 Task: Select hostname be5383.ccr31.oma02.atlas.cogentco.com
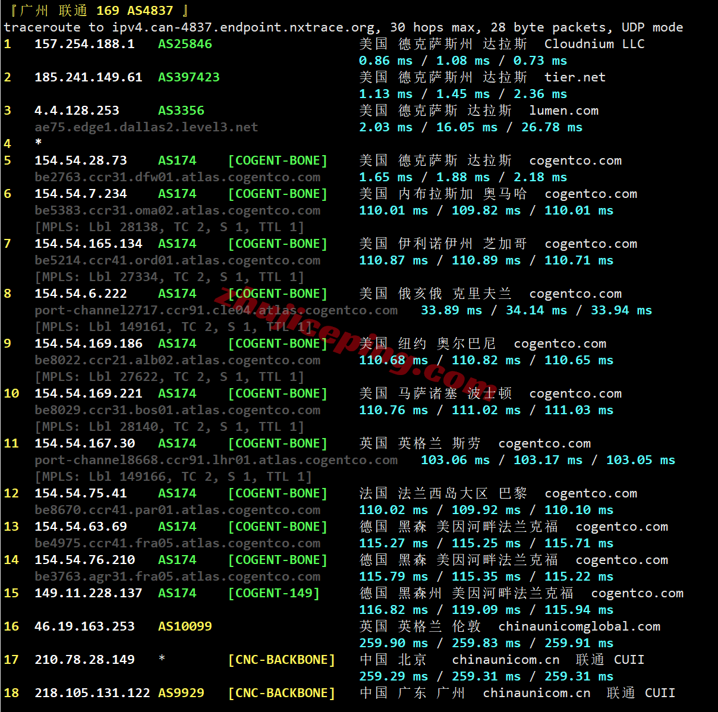coord(177,210)
